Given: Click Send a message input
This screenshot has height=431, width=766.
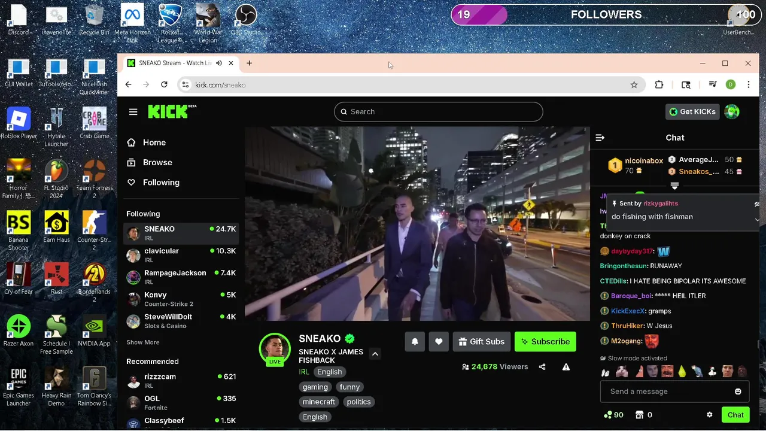Looking at the screenshot, I should (x=674, y=391).
